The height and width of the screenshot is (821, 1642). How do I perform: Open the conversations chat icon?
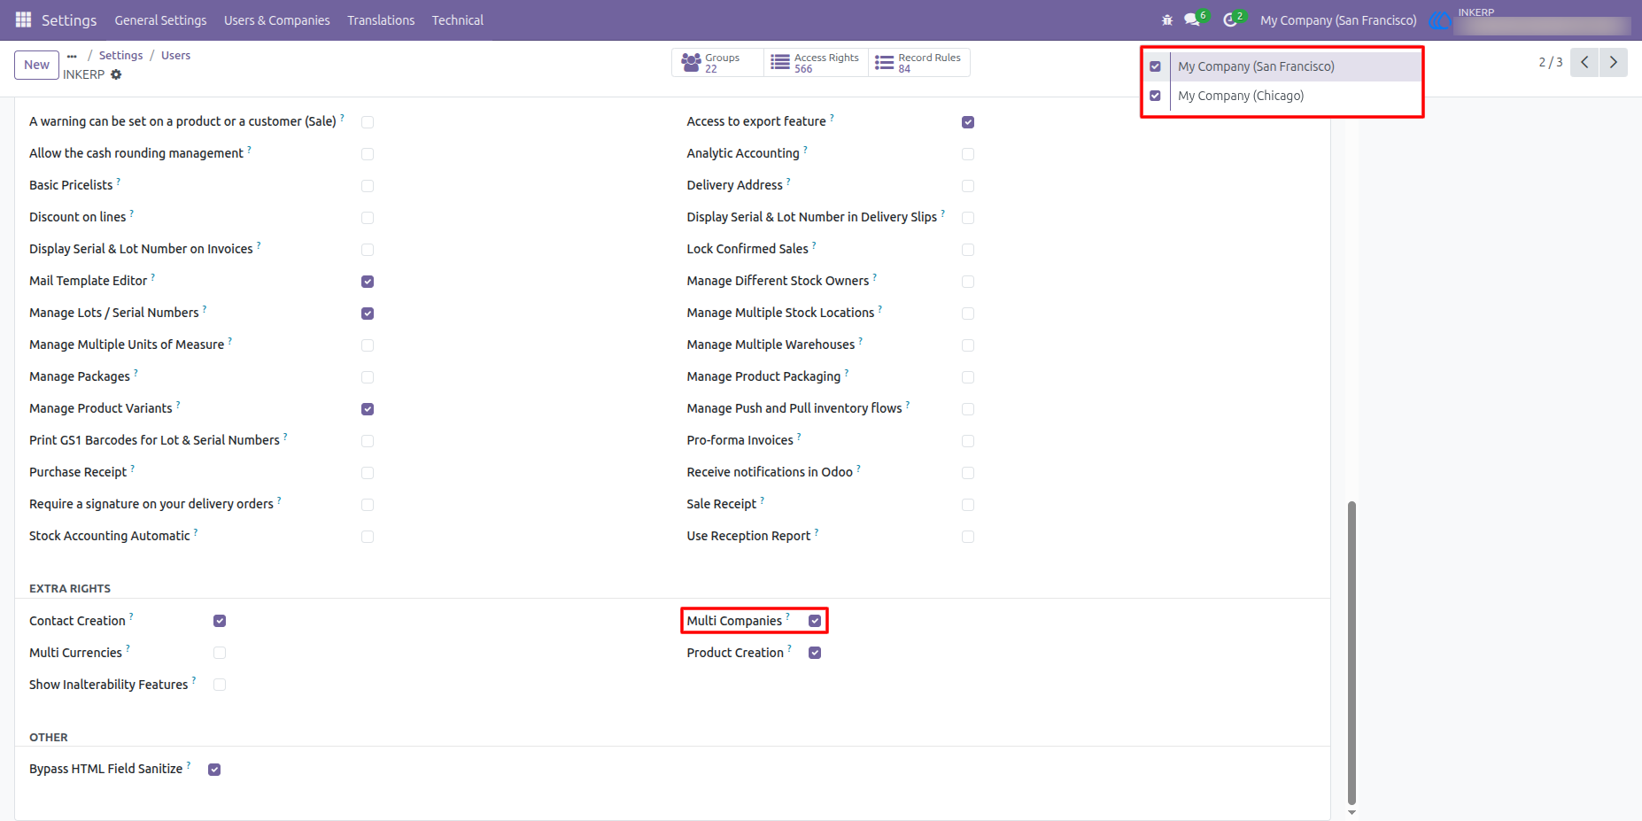[1192, 19]
